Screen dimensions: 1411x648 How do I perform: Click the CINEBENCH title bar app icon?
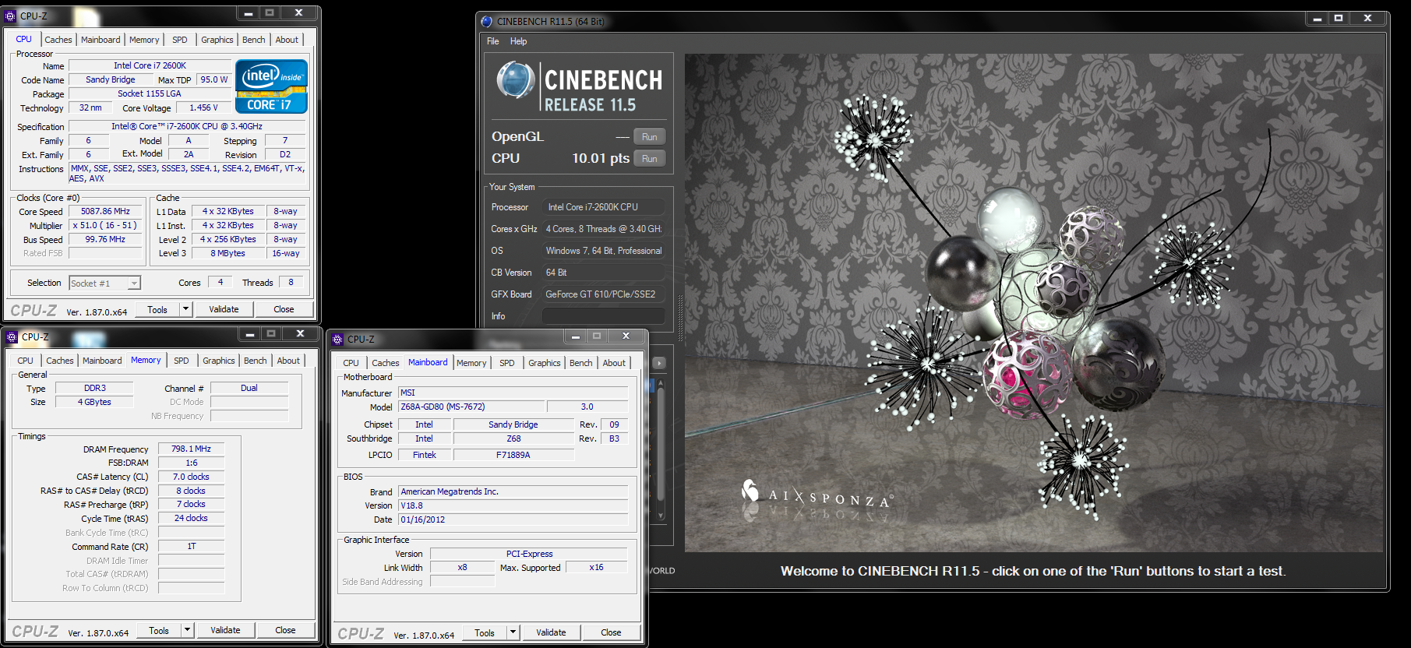click(487, 22)
